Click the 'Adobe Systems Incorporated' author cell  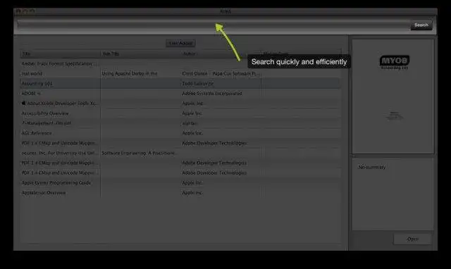pyautogui.click(x=212, y=94)
